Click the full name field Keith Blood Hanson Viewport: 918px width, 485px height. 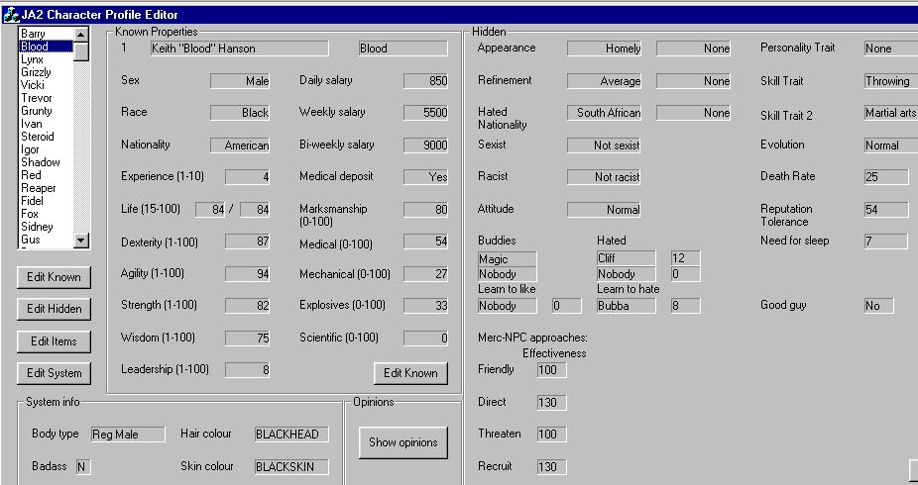coord(239,48)
